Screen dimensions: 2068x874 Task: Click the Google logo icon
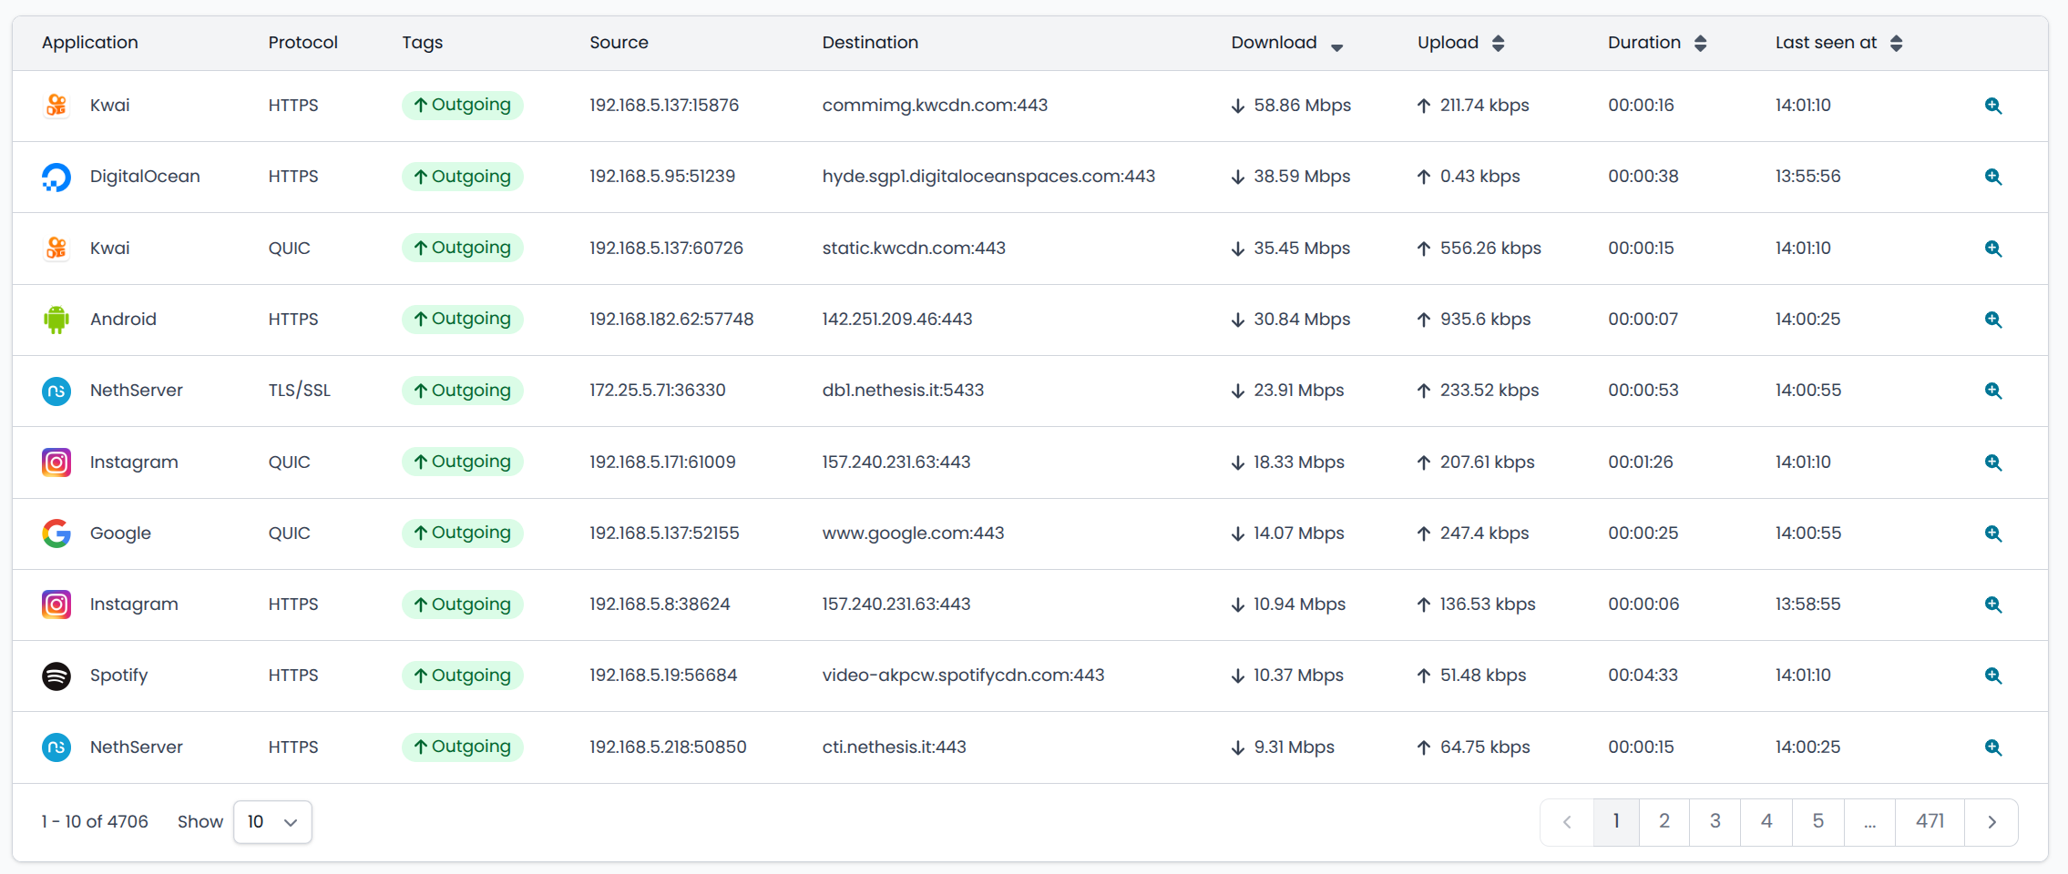tap(56, 534)
